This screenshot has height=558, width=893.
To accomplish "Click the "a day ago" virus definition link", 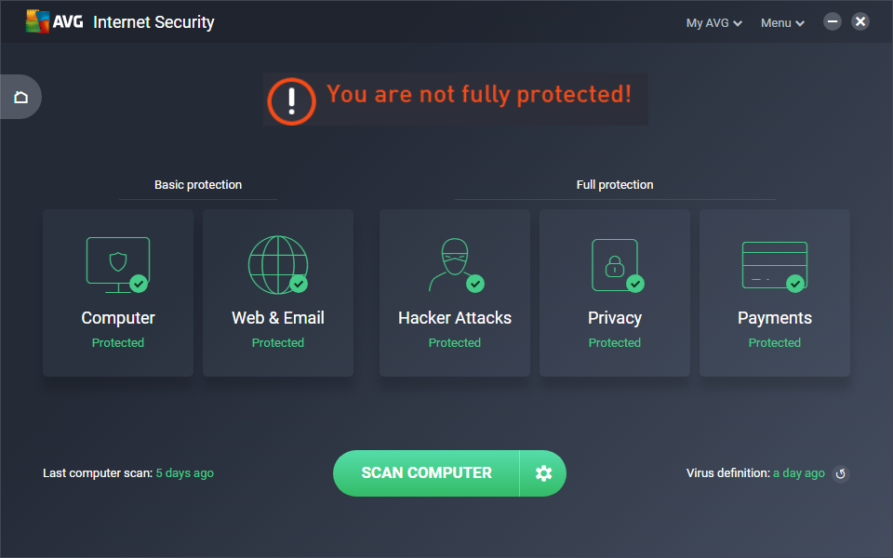I will [x=798, y=473].
